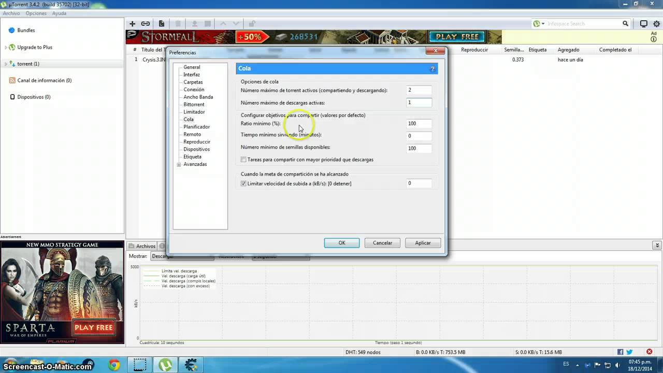663x373 pixels.
Task: Select Remoto in preferences tree
Action: pyautogui.click(x=192, y=134)
